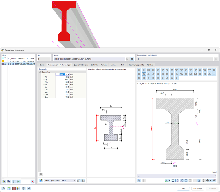Open the units and decimal places icon

tap(9, 189)
